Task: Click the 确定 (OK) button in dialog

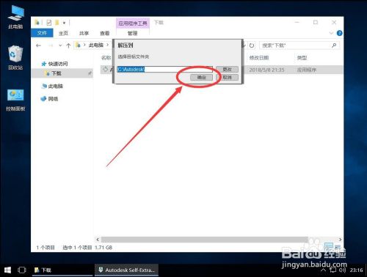Action: pyautogui.click(x=201, y=78)
